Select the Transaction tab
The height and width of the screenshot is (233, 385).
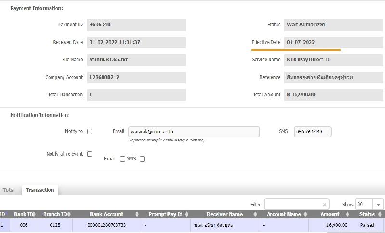40,190
